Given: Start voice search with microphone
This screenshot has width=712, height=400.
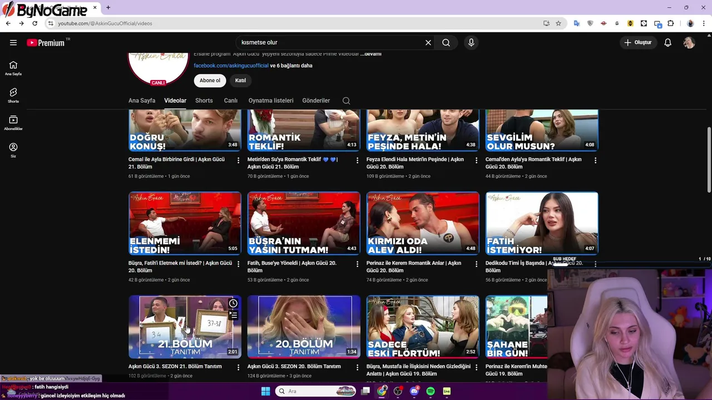Looking at the screenshot, I should coord(471,42).
